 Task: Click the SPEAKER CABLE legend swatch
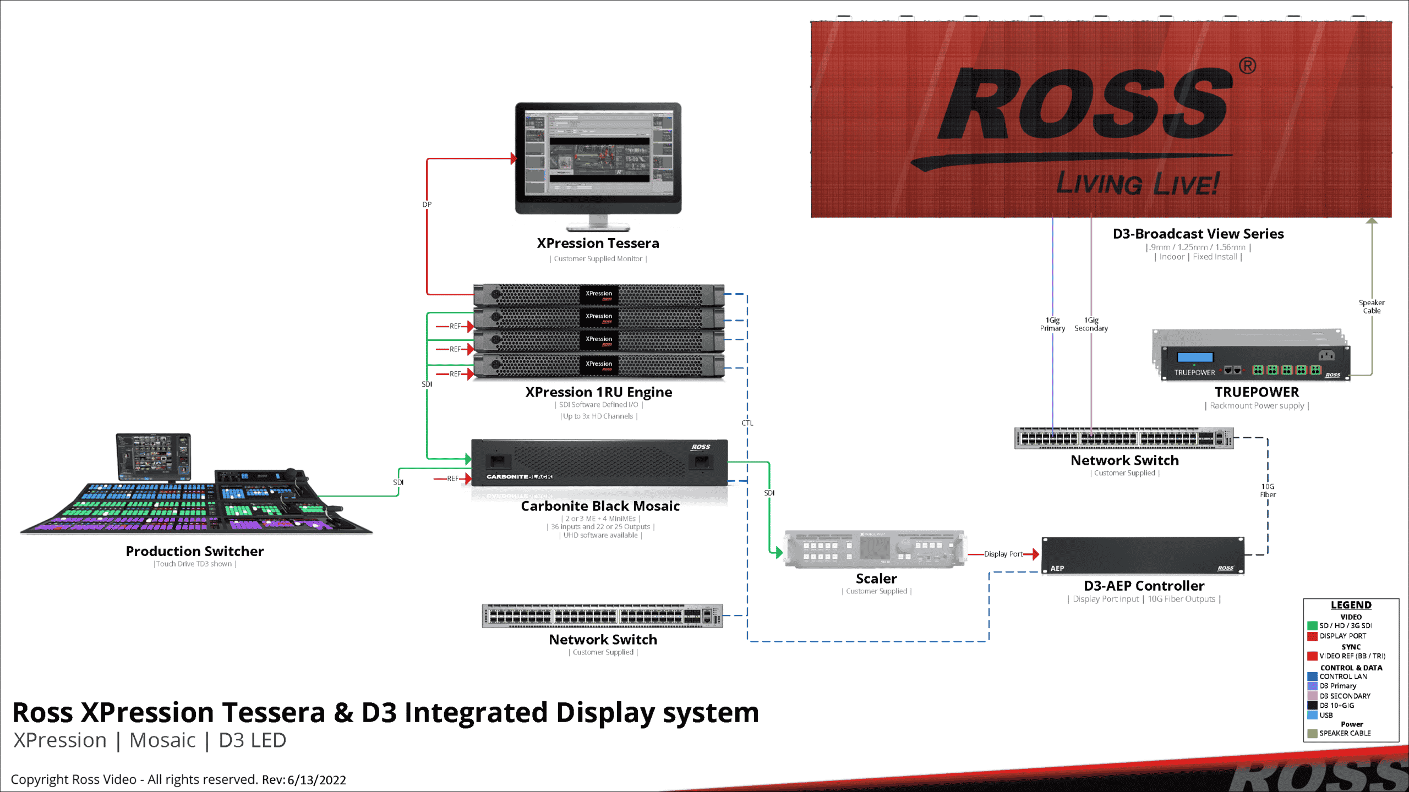coord(1313,734)
